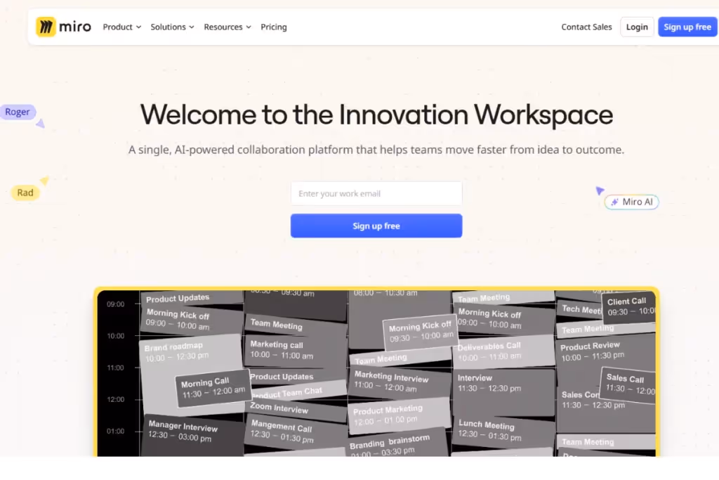
Task: Open the Contact Sales link
Action: [586, 27]
